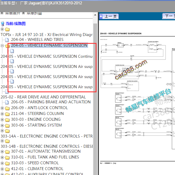Viewport: 175px width, 175px height.
Task: Click the 菜单展开 icon at the top
Action: (2, 13)
